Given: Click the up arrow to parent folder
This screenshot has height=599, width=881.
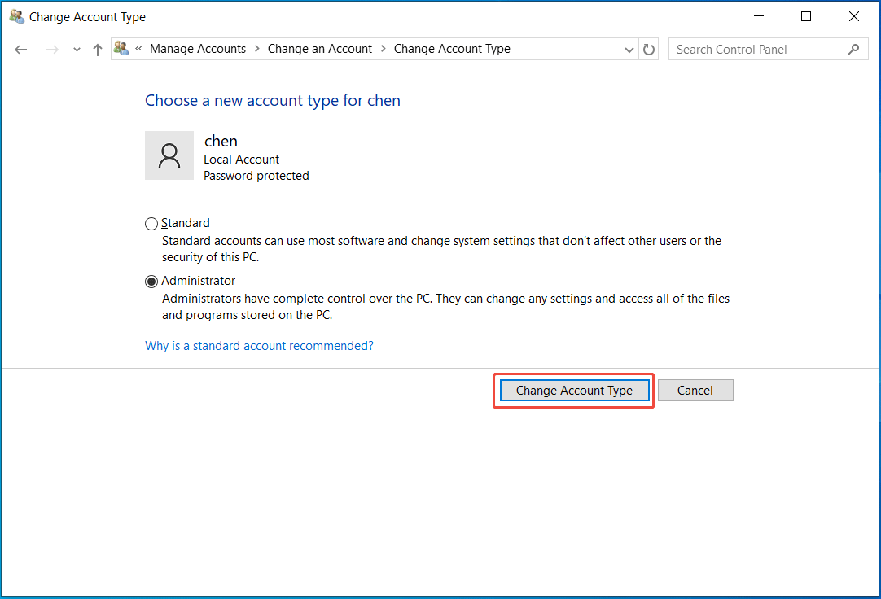Looking at the screenshot, I should click(97, 49).
